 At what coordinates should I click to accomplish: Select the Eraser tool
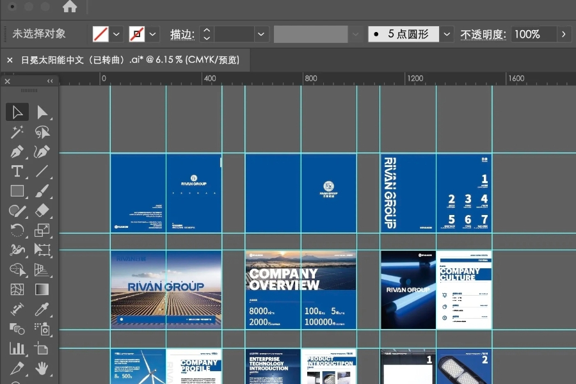(42, 211)
